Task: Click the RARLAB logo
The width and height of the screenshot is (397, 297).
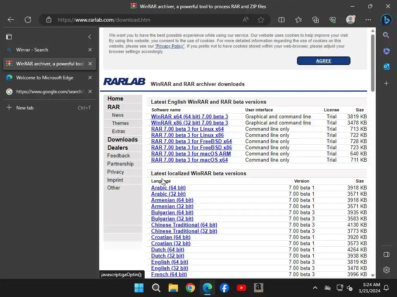Action: 124,82
